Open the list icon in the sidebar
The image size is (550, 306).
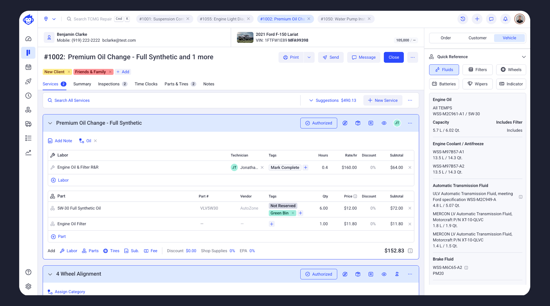pyautogui.click(x=28, y=138)
